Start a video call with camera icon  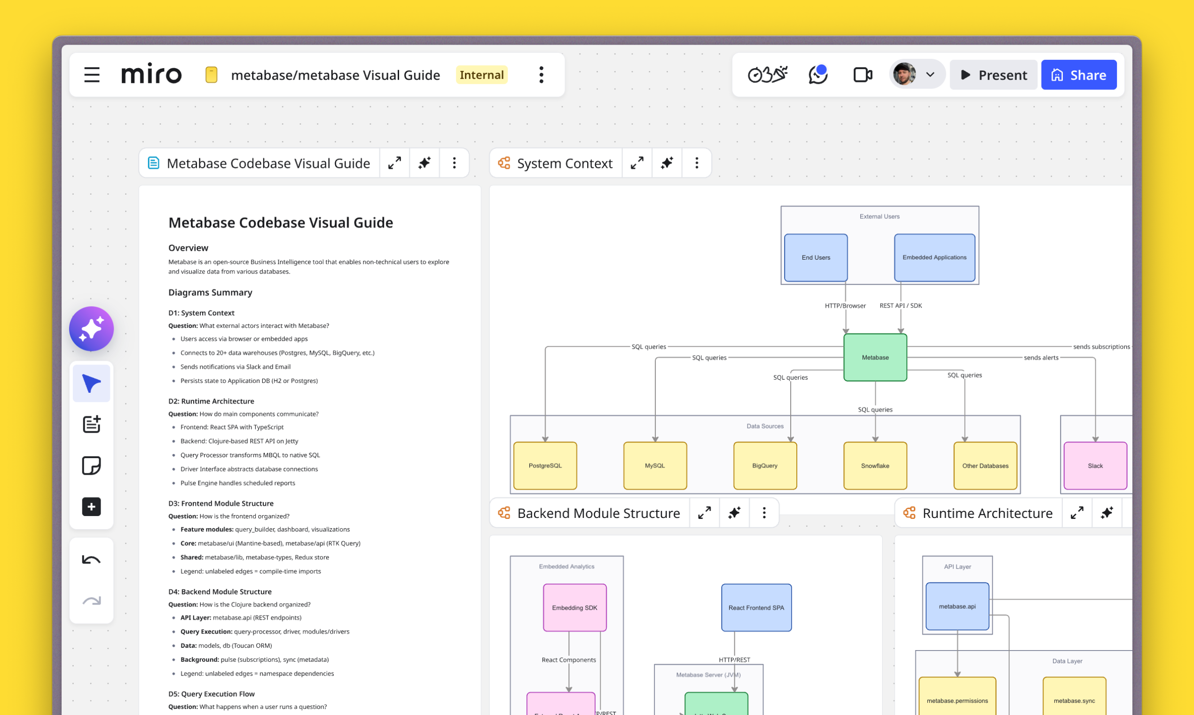[x=862, y=75]
